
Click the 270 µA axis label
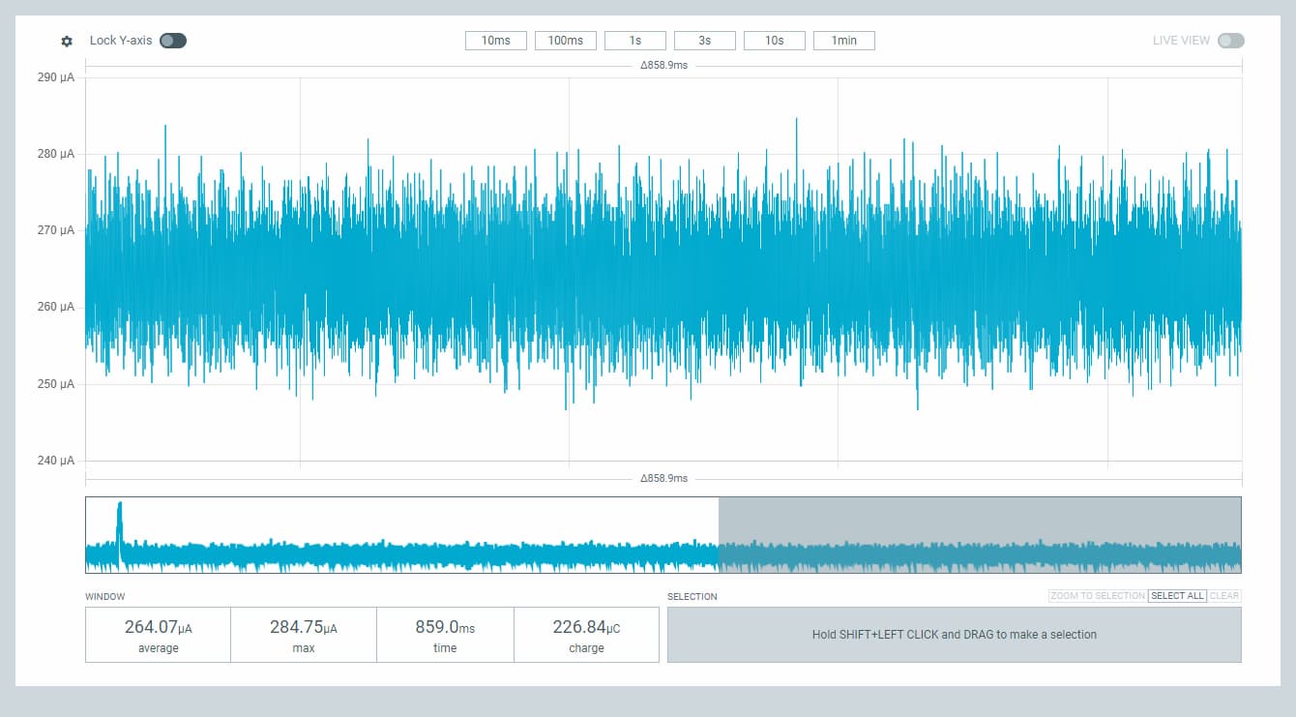point(55,230)
